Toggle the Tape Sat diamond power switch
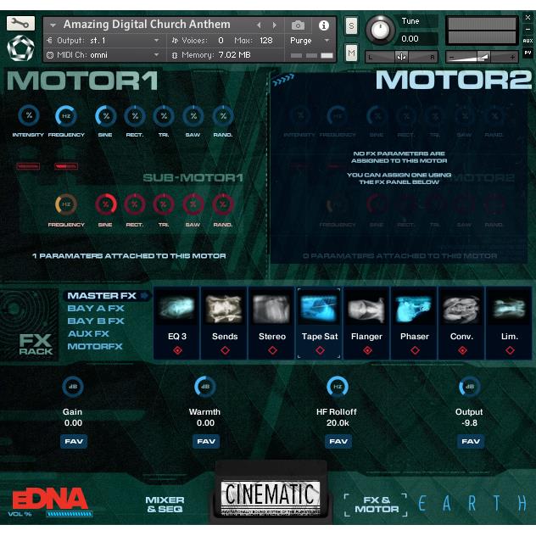The height and width of the screenshot is (536, 536). [320, 350]
